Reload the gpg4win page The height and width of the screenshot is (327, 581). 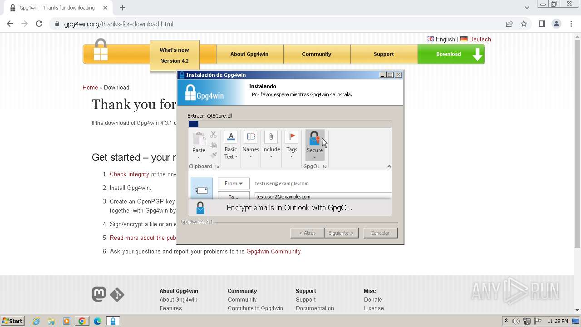click(x=39, y=24)
